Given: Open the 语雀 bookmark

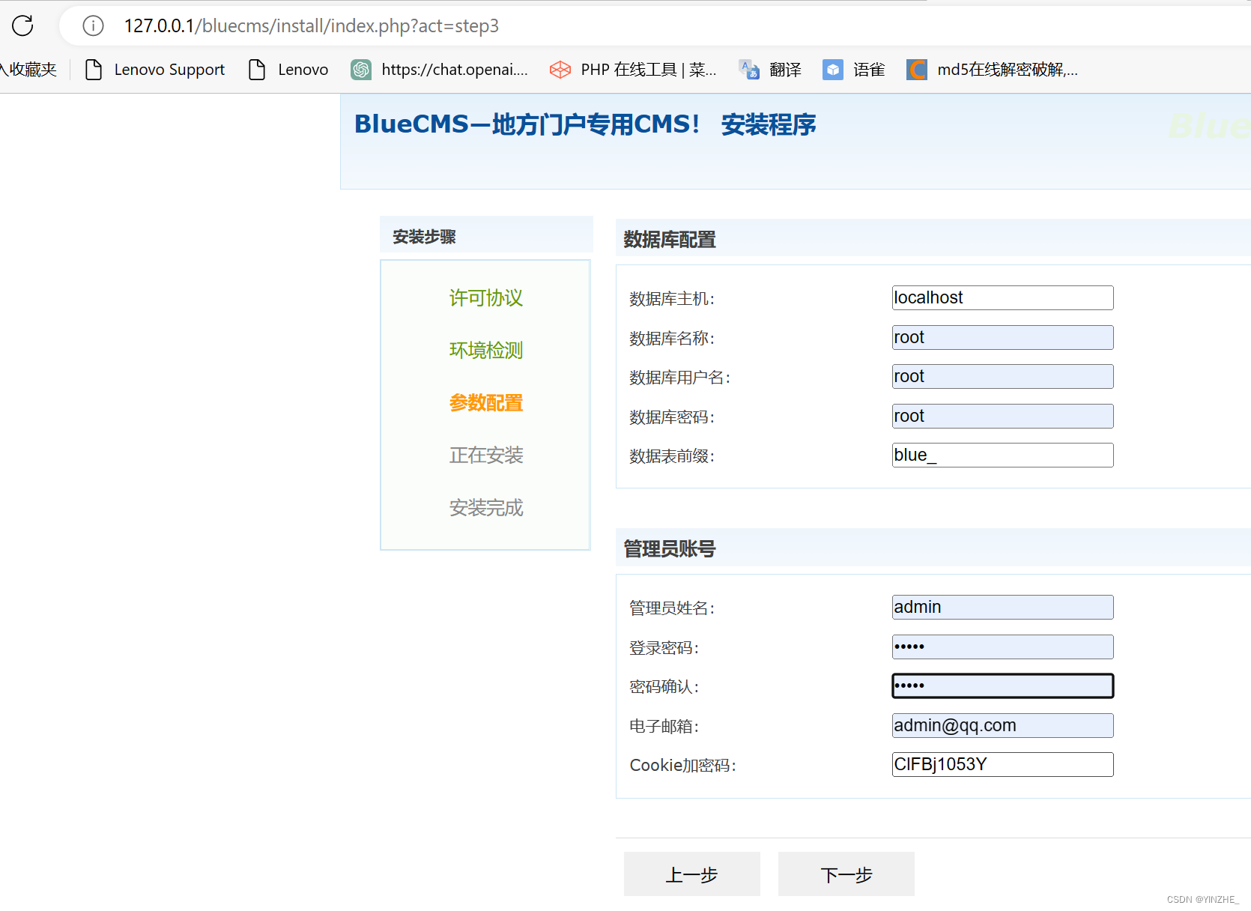Looking at the screenshot, I should click(854, 70).
